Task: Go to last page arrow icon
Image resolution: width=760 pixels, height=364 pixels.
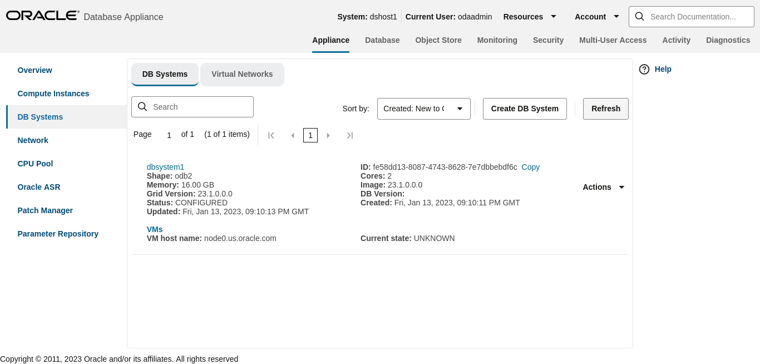Action: pyautogui.click(x=349, y=135)
